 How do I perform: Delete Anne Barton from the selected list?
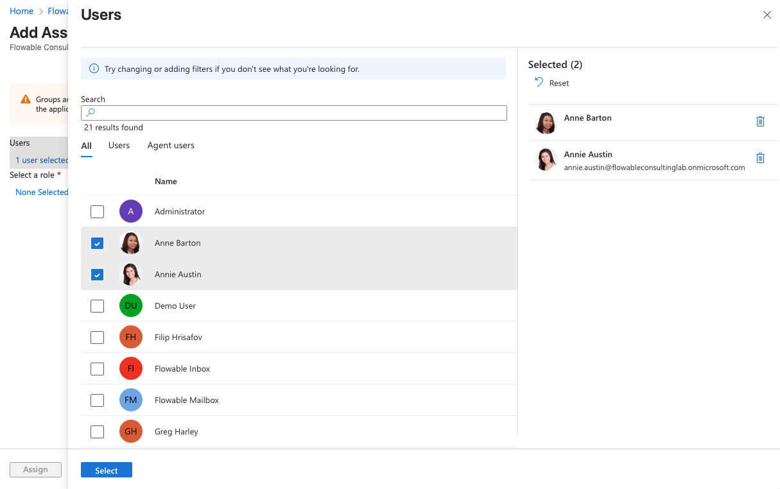[x=760, y=121]
